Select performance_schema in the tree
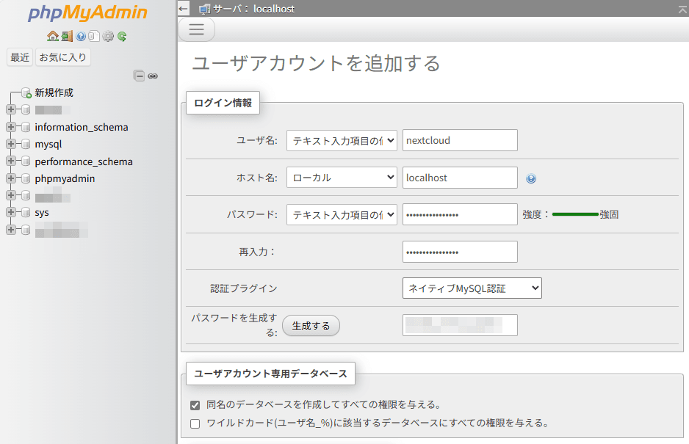This screenshot has height=444, width=689. pyautogui.click(x=84, y=161)
